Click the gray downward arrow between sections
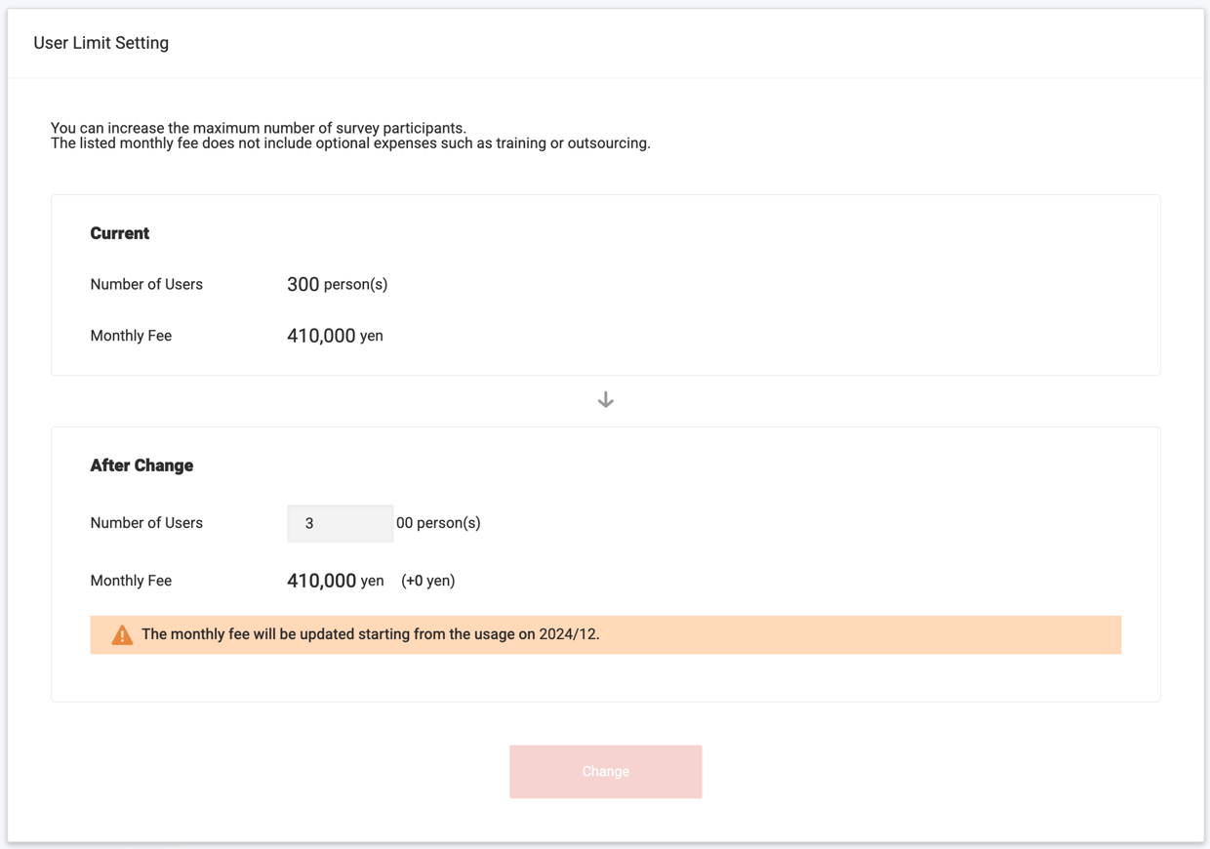 pos(605,399)
